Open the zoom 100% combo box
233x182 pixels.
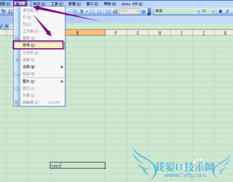tap(129, 11)
